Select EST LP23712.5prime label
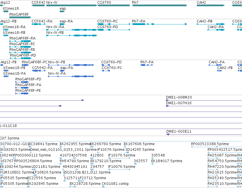The width and height of the screenshot is (242, 188). click(92, 178)
